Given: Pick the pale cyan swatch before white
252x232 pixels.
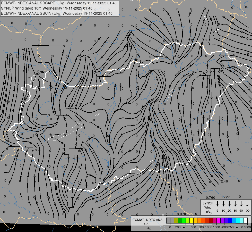Looking at the screenshot, I should point(242,220).
